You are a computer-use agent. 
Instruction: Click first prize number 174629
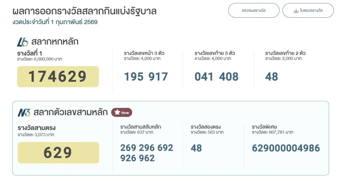(58, 76)
